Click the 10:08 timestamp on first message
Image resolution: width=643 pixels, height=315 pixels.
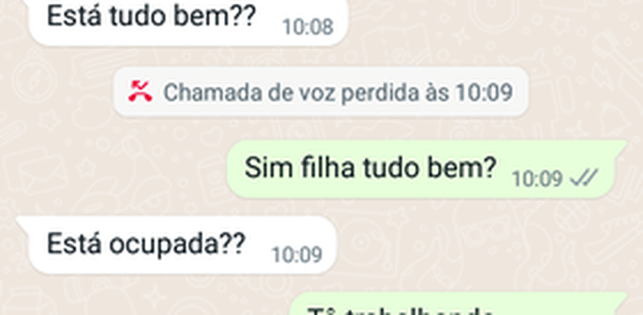pyautogui.click(x=307, y=27)
